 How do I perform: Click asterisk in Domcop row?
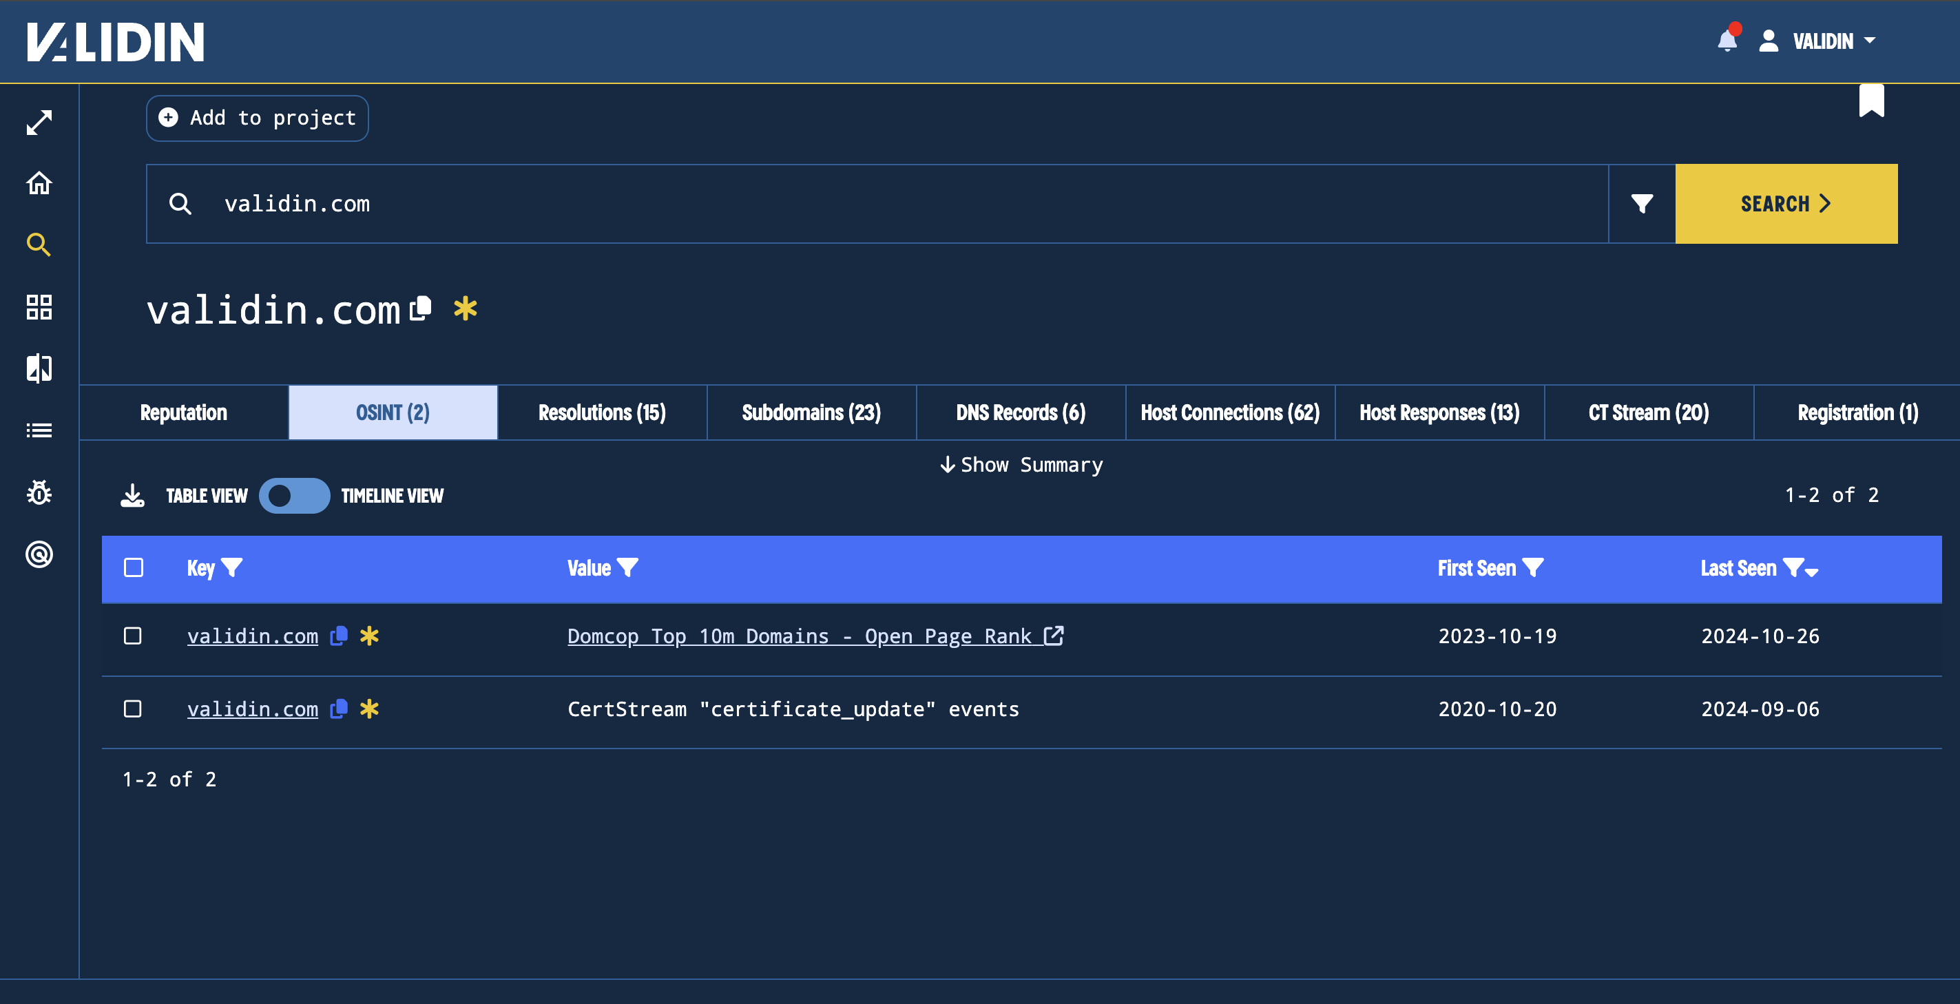point(369,636)
